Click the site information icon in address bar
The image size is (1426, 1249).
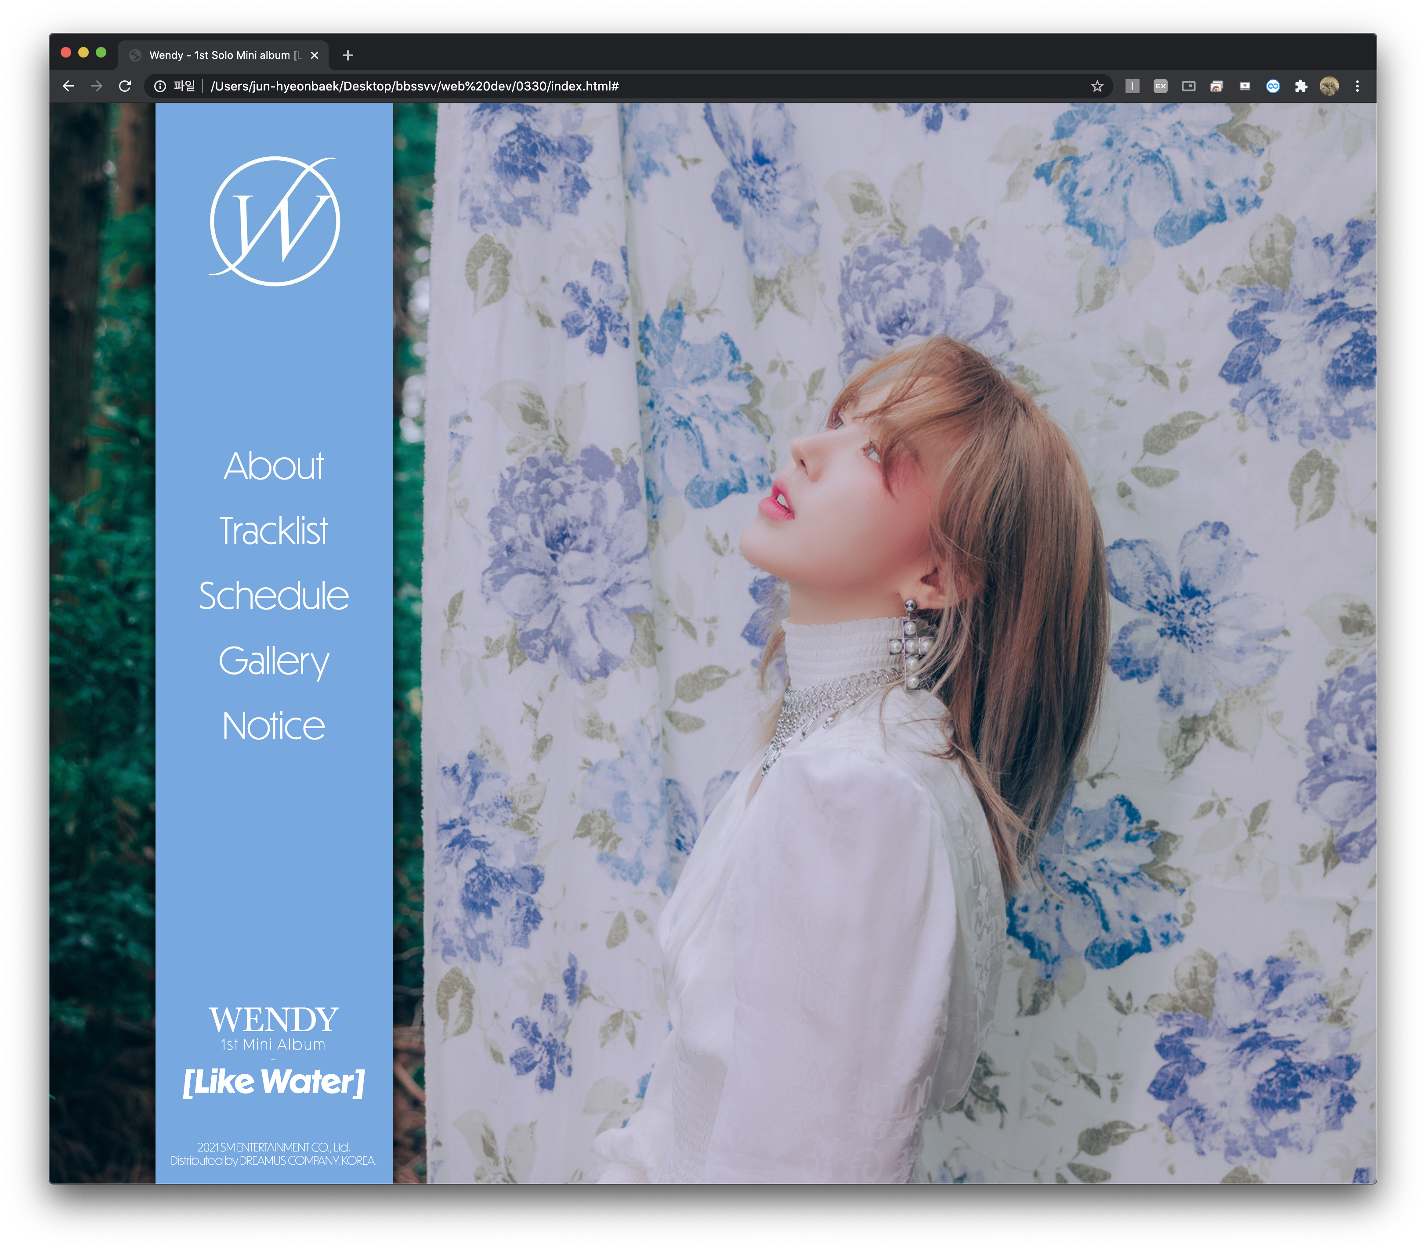pyautogui.click(x=159, y=87)
